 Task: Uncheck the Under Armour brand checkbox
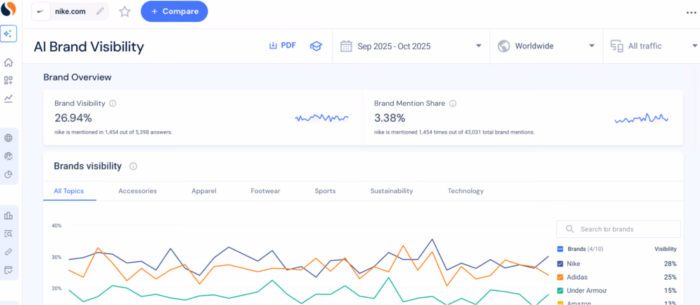pos(560,291)
